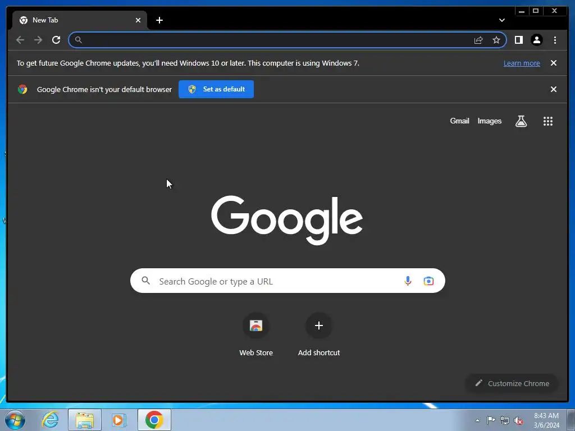Open the Windows Start menu

coord(15,420)
